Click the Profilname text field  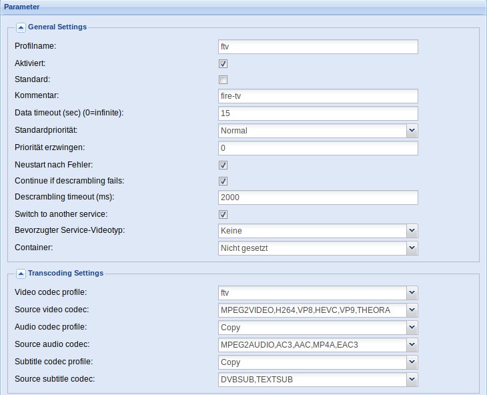click(x=318, y=47)
